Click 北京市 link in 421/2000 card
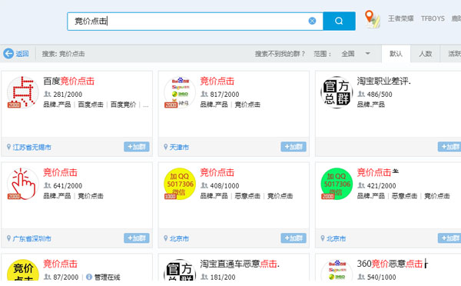This screenshot has height=286, width=461. point(336,238)
